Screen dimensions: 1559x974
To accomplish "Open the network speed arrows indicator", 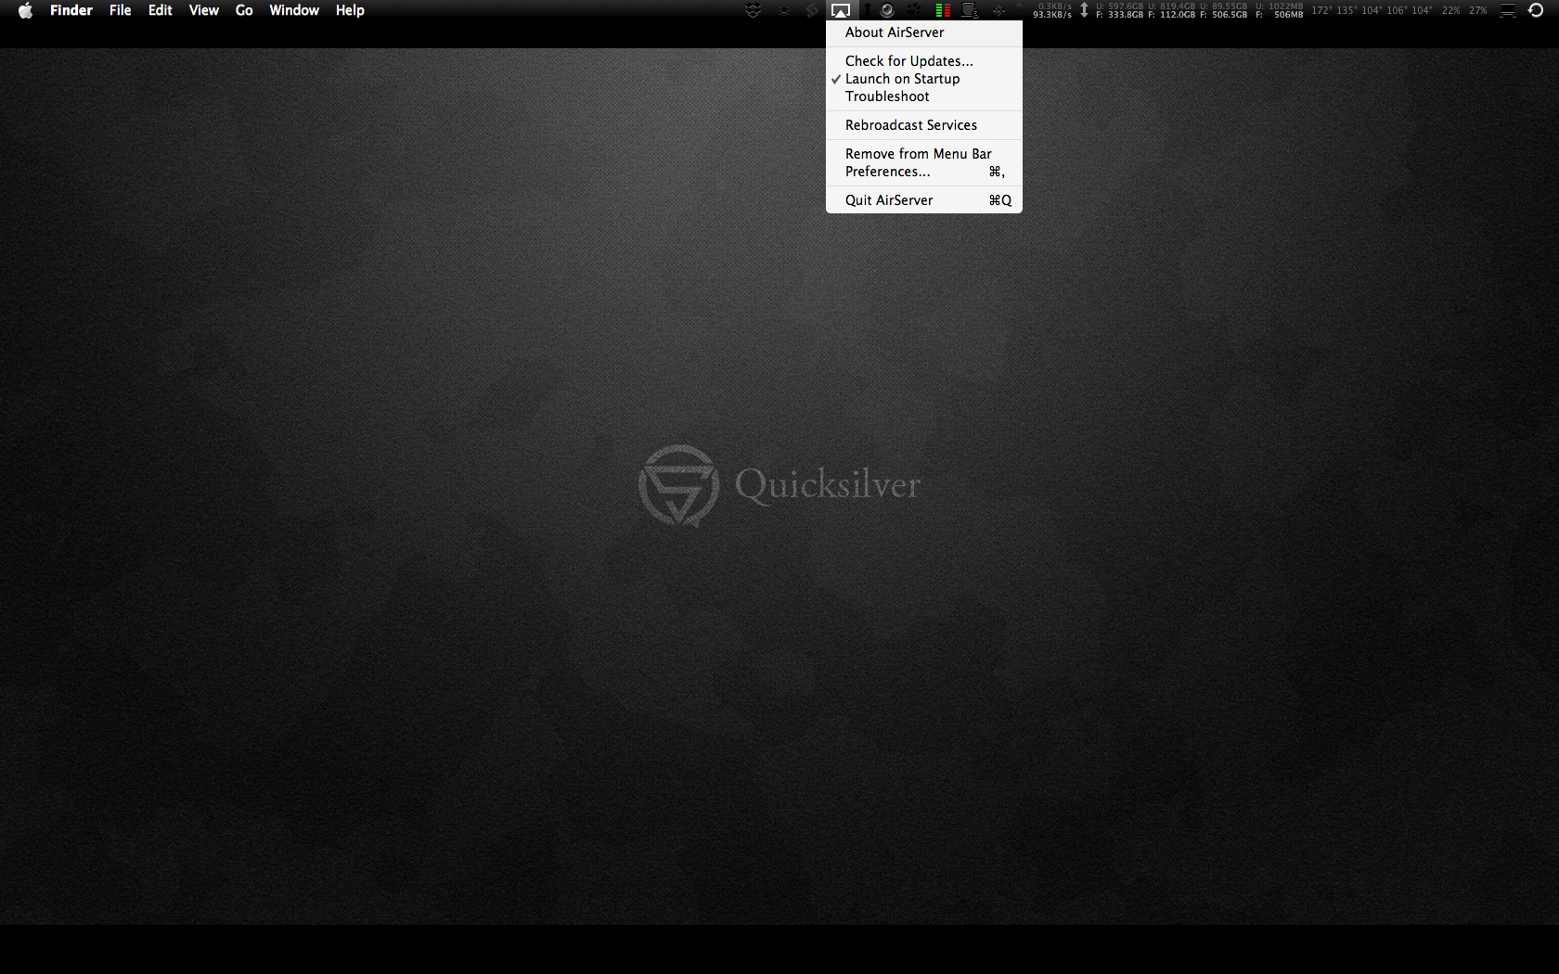I will pos(1084,10).
